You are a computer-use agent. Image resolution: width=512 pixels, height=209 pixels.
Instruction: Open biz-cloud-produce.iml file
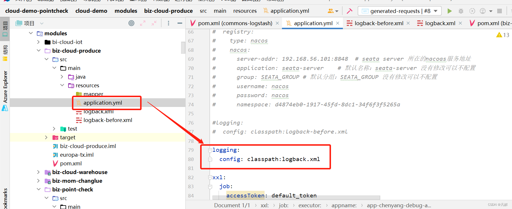tap(88, 146)
